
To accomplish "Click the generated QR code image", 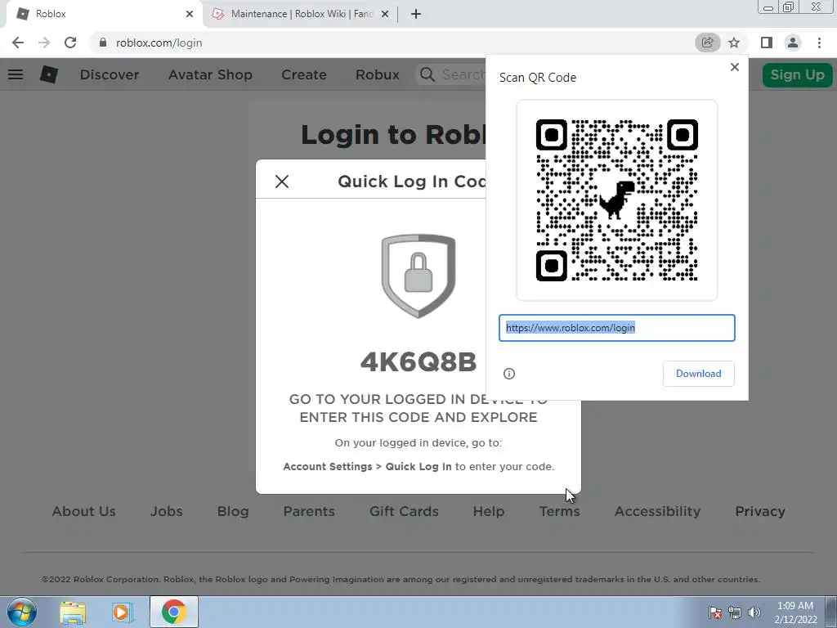I will [617, 200].
